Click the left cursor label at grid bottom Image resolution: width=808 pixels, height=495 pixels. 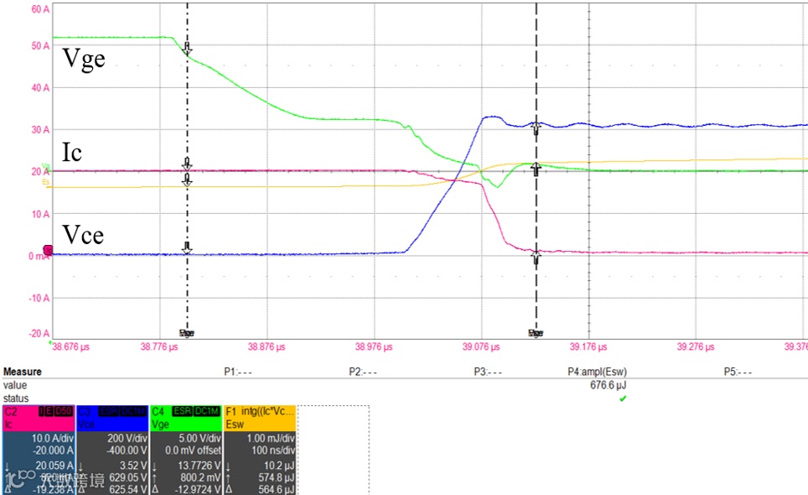[187, 333]
